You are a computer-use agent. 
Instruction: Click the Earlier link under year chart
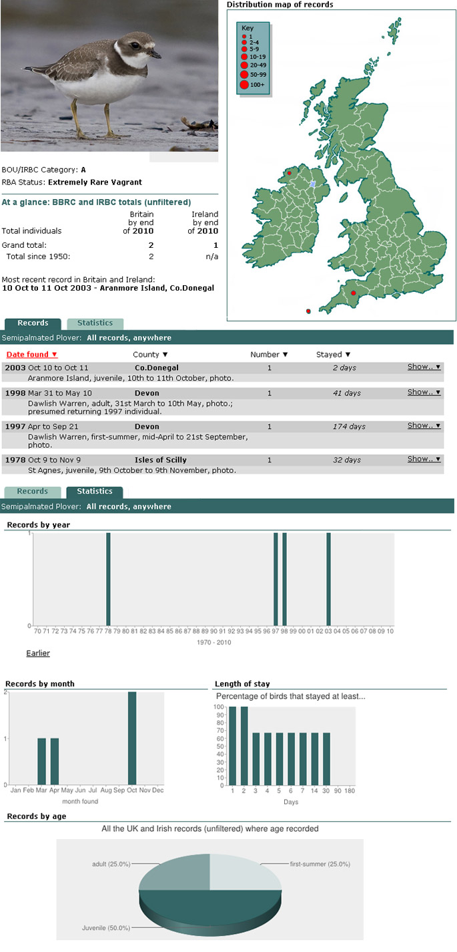(x=38, y=653)
